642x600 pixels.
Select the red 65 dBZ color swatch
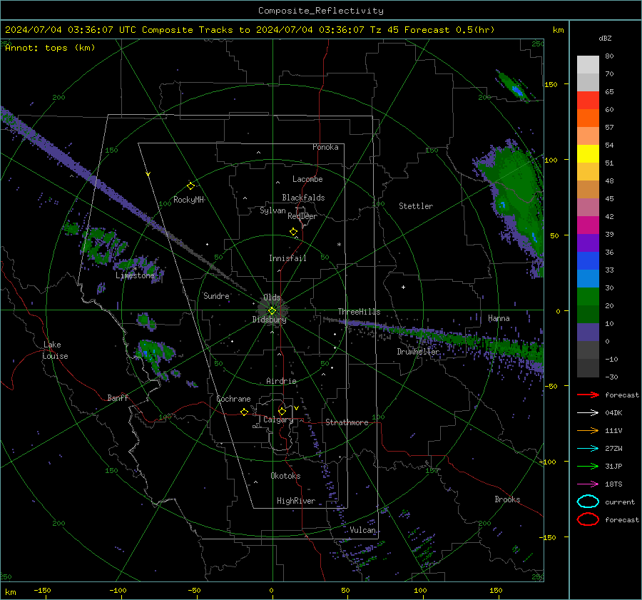coord(588,100)
